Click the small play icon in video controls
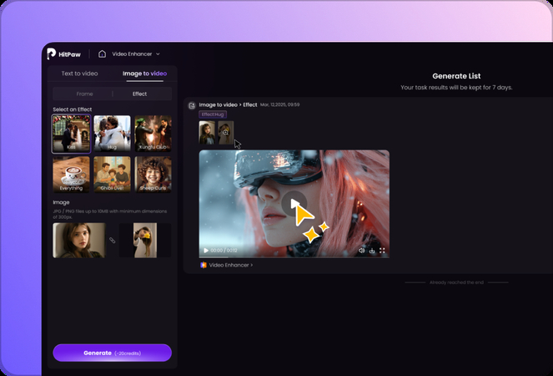 [206, 251]
